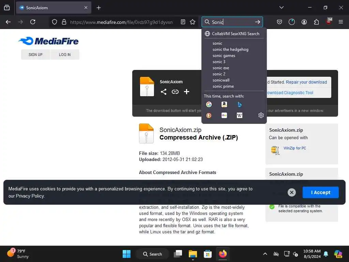Open the Download Diagnostic Tool link

point(290,93)
